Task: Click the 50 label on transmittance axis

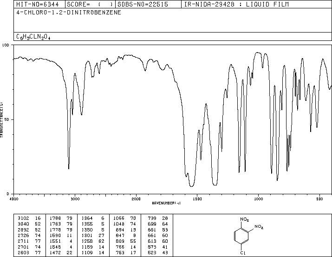Action: pos(7,119)
